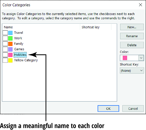Click the pink Hobbies color square
146x130 pixels.
(x=10, y=55)
